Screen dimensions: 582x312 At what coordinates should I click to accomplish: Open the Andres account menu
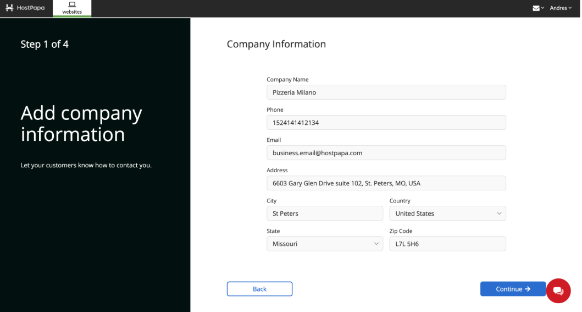[561, 8]
